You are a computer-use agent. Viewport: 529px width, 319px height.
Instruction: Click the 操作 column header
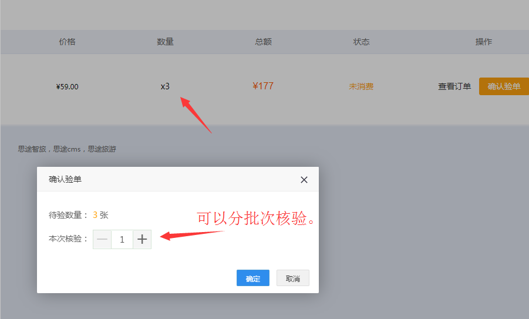tap(484, 42)
